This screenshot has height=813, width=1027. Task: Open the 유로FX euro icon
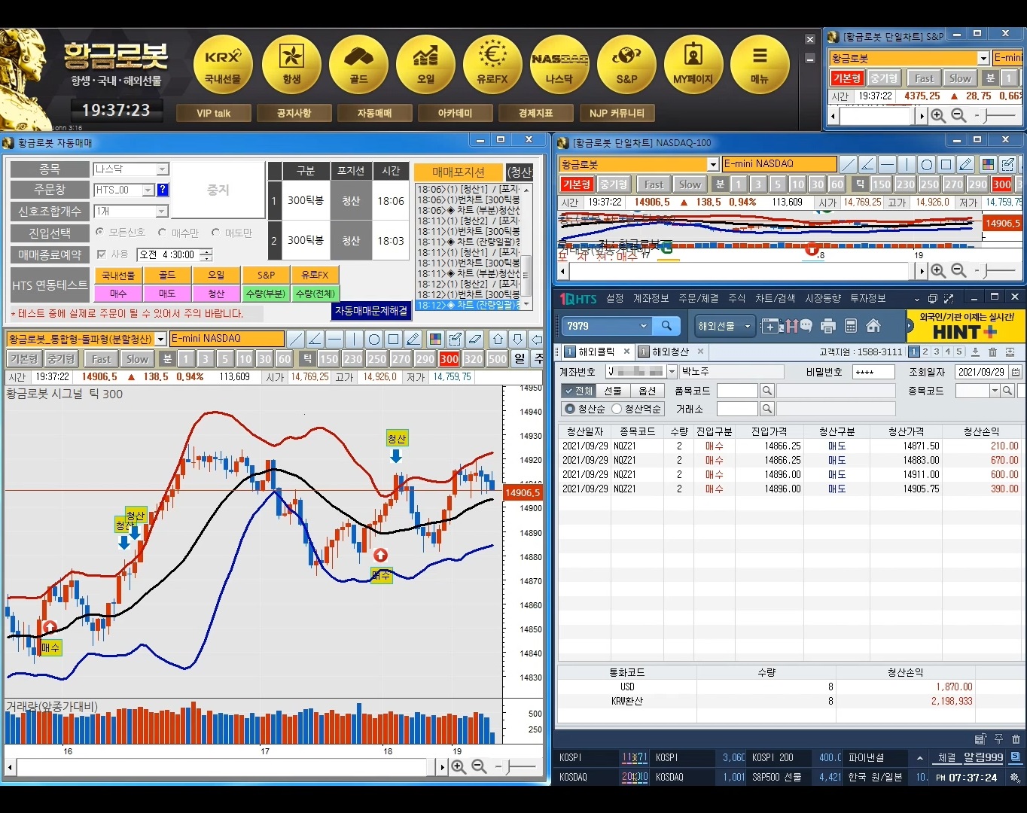(x=492, y=65)
